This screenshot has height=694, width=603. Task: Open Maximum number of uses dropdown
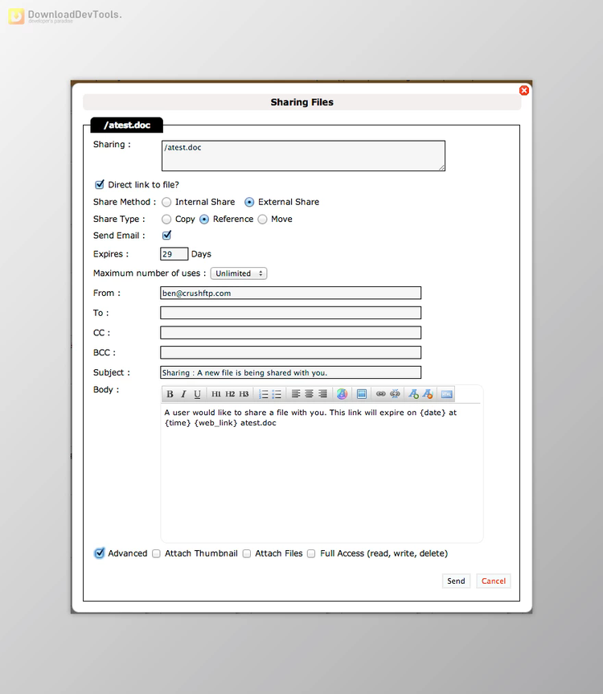click(239, 273)
